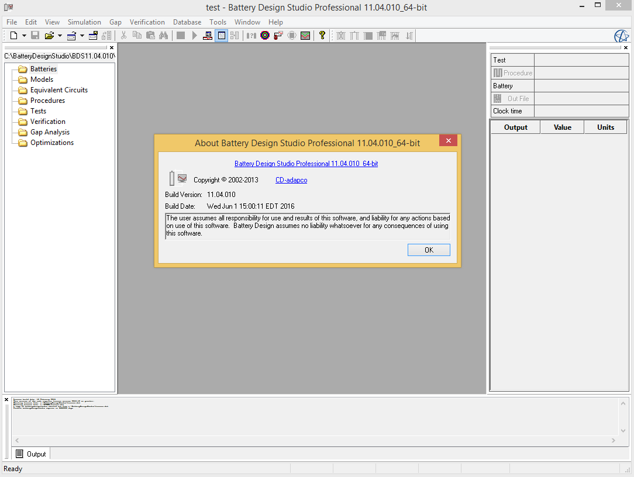Click the output panel scroll right arrow

(x=614, y=440)
